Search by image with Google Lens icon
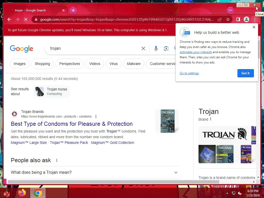264x198 pixels. (166, 48)
